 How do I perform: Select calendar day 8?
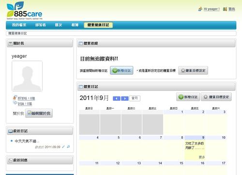174,148
